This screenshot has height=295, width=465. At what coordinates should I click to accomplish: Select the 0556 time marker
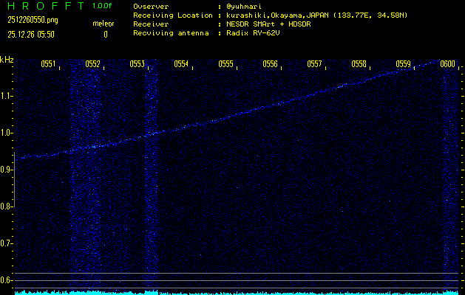[x=270, y=64]
